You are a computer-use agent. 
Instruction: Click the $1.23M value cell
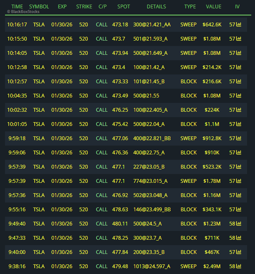point(212,224)
